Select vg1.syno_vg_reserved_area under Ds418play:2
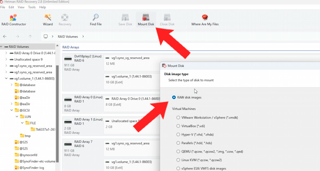Viewport: 320px width, 171px height. [132, 62]
